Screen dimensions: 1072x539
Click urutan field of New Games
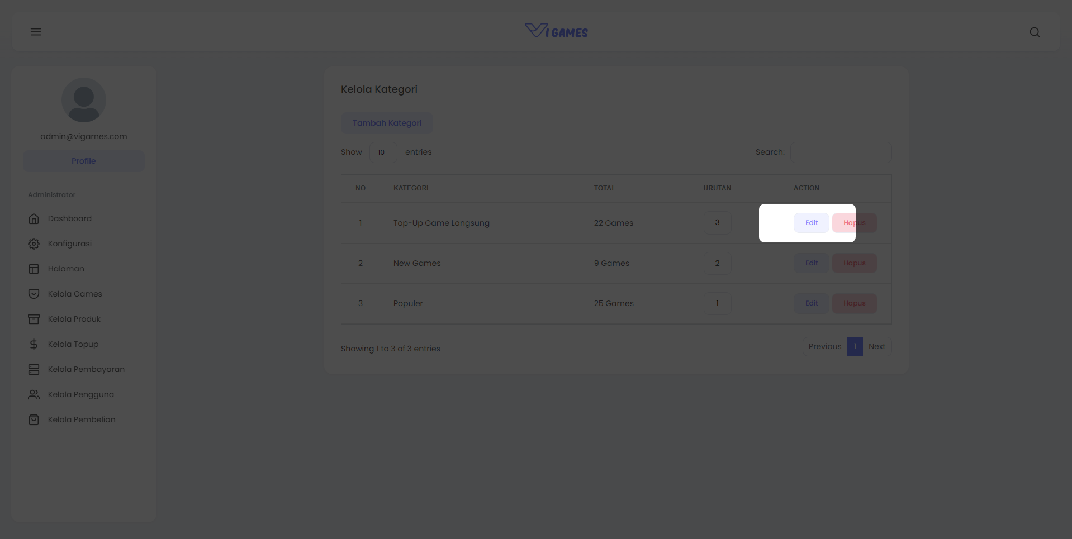(718, 263)
